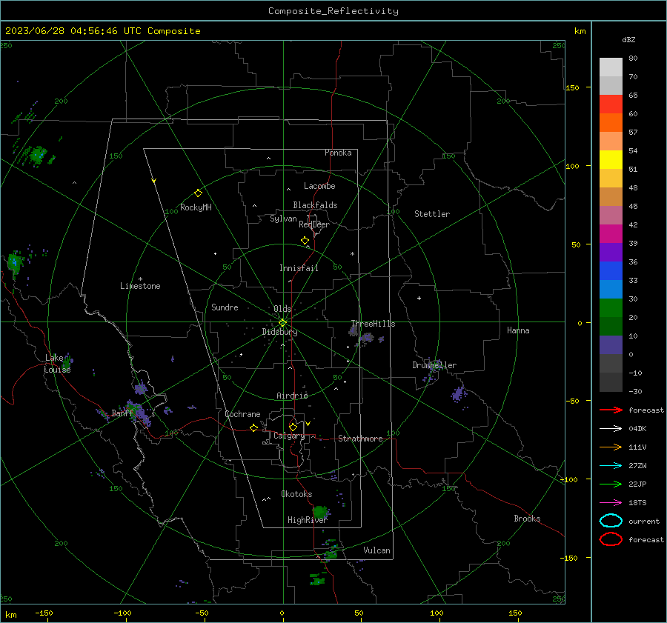Click the Olds town label
The height and width of the screenshot is (623, 667).
[282, 309]
